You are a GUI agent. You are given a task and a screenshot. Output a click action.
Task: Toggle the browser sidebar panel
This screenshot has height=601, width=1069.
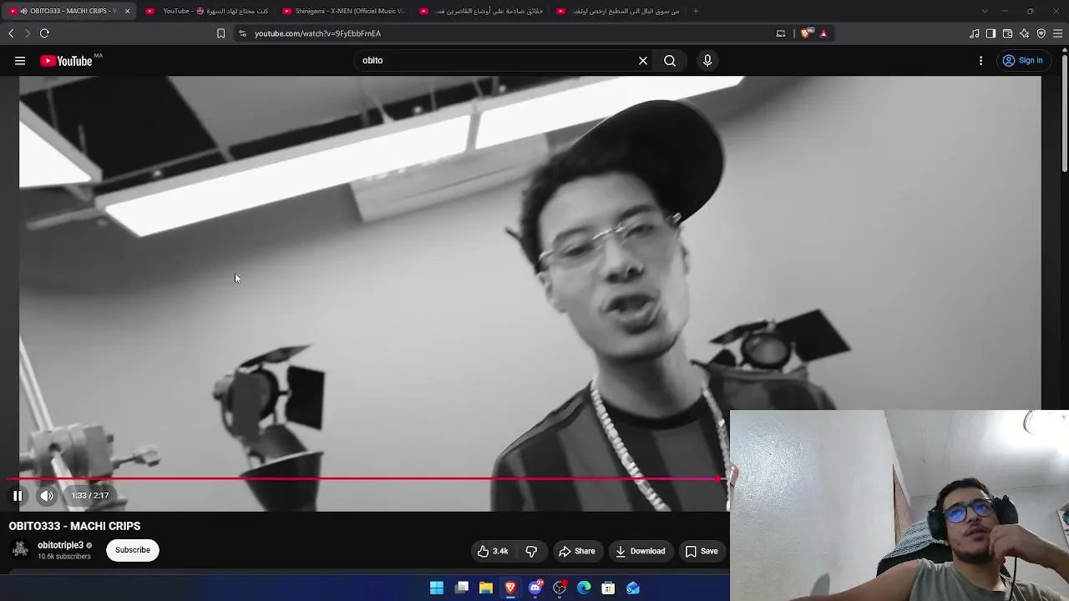(990, 33)
